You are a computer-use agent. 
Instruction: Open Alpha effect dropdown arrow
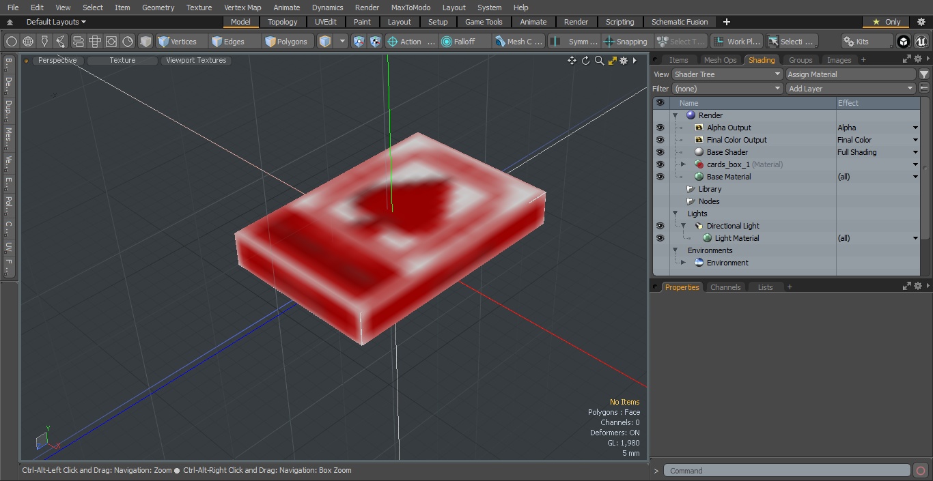915,128
